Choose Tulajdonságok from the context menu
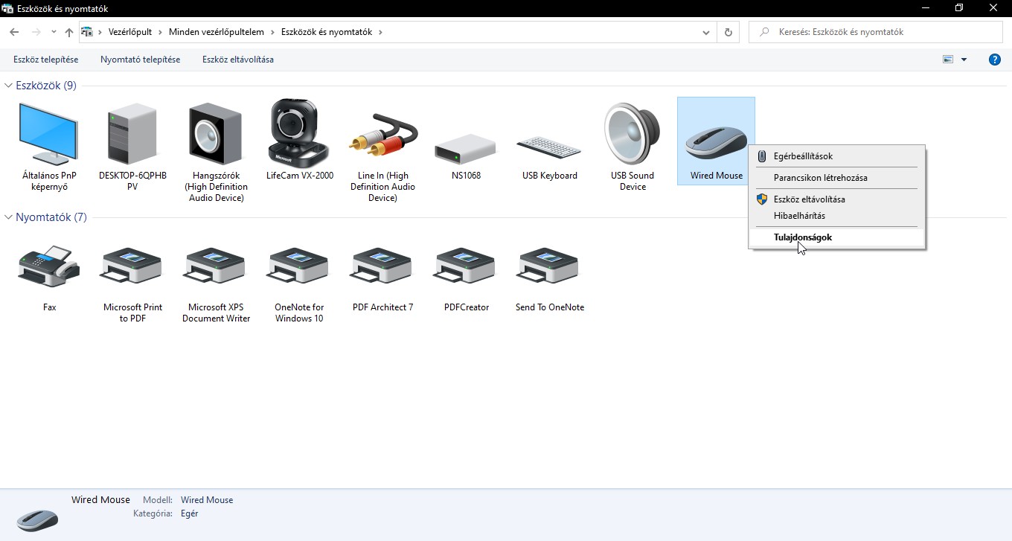The image size is (1012, 541). click(x=802, y=237)
